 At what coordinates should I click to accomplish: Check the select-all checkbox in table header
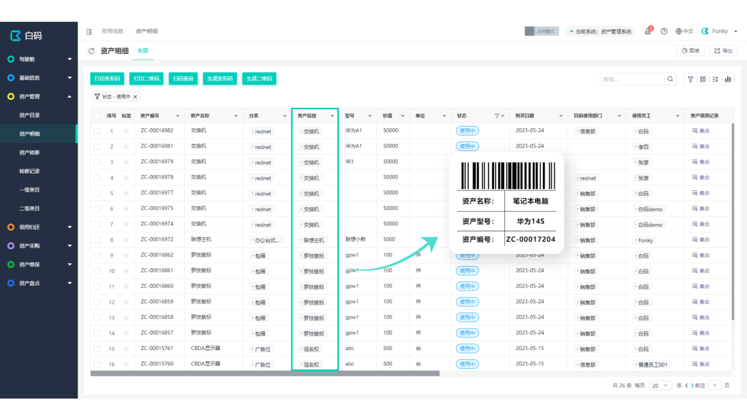pos(97,116)
